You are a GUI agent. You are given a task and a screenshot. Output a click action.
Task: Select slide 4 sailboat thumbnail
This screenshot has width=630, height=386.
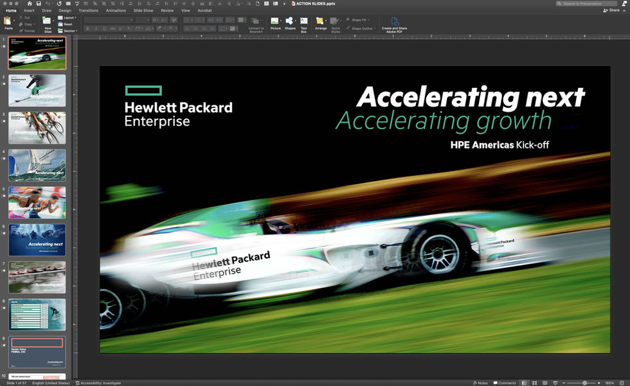pyautogui.click(x=37, y=165)
